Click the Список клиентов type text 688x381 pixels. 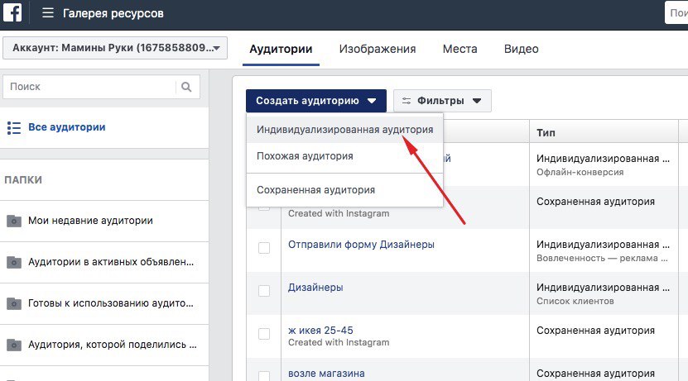click(575, 302)
